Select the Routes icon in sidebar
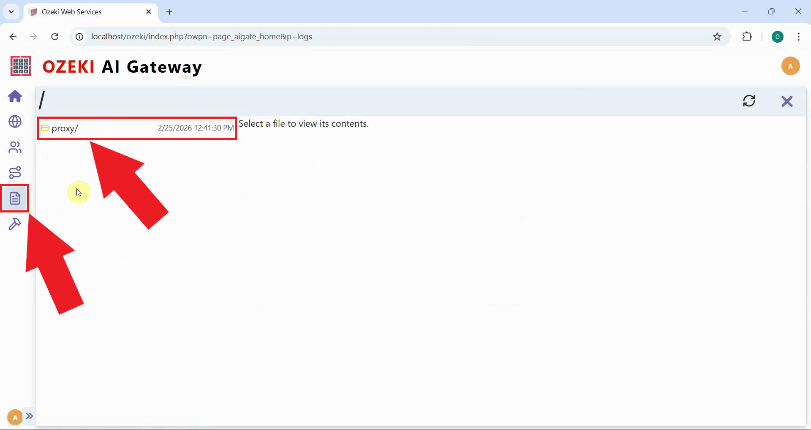This screenshot has height=430, width=811. 15,173
